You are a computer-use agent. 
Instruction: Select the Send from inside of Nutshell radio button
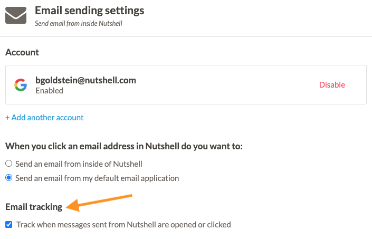coord(9,164)
